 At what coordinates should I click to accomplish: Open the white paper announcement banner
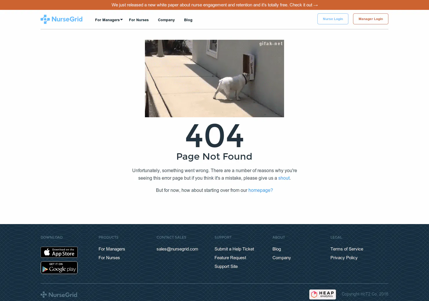tap(214, 5)
